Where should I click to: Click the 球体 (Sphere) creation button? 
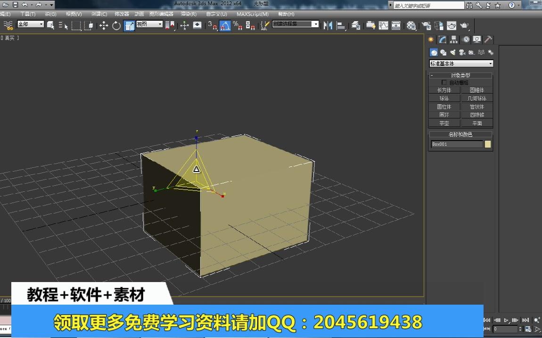point(443,98)
